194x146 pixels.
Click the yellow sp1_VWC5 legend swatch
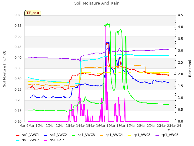[129, 135]
